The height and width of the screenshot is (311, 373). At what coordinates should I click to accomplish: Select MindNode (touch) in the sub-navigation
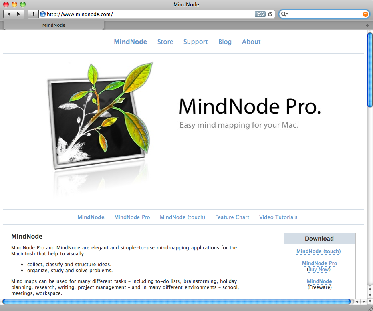(182, 217)
